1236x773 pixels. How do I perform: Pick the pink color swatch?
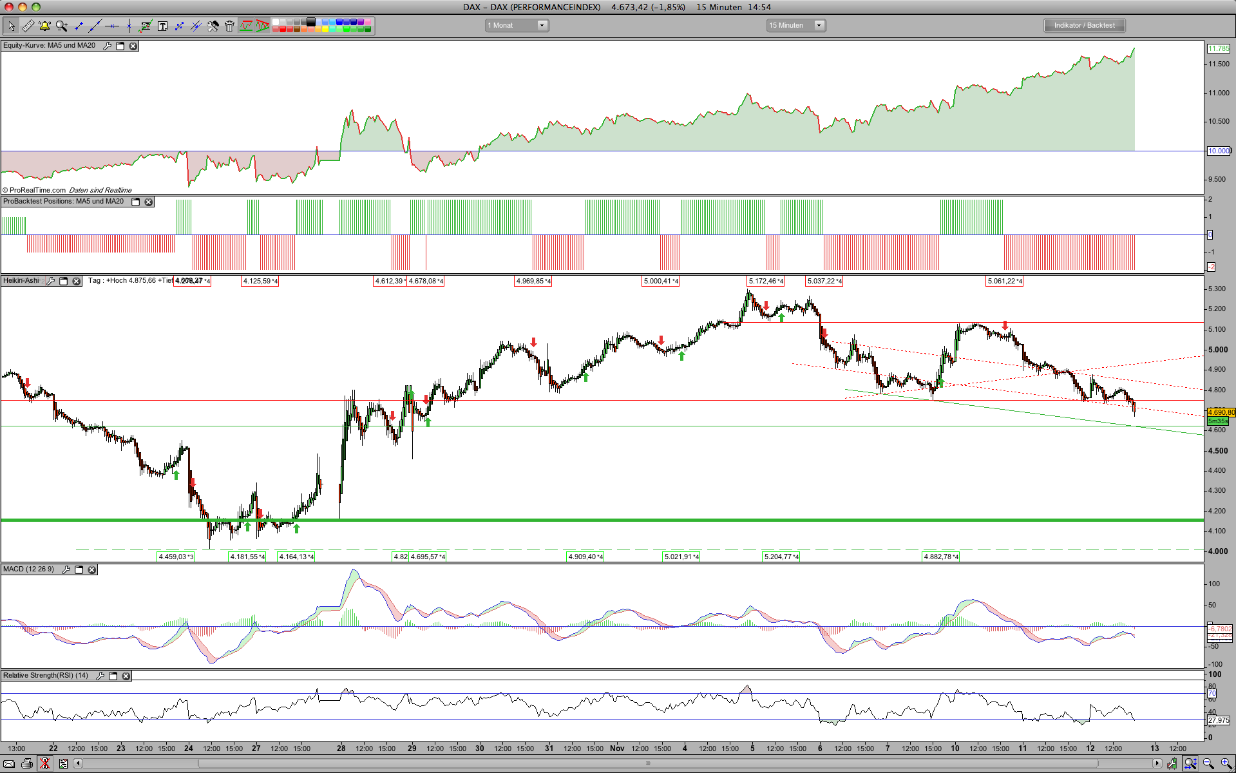[368, 22]
